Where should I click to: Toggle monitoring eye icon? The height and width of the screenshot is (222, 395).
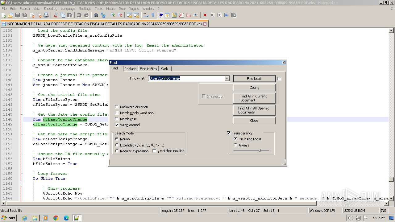click(196, 15)
